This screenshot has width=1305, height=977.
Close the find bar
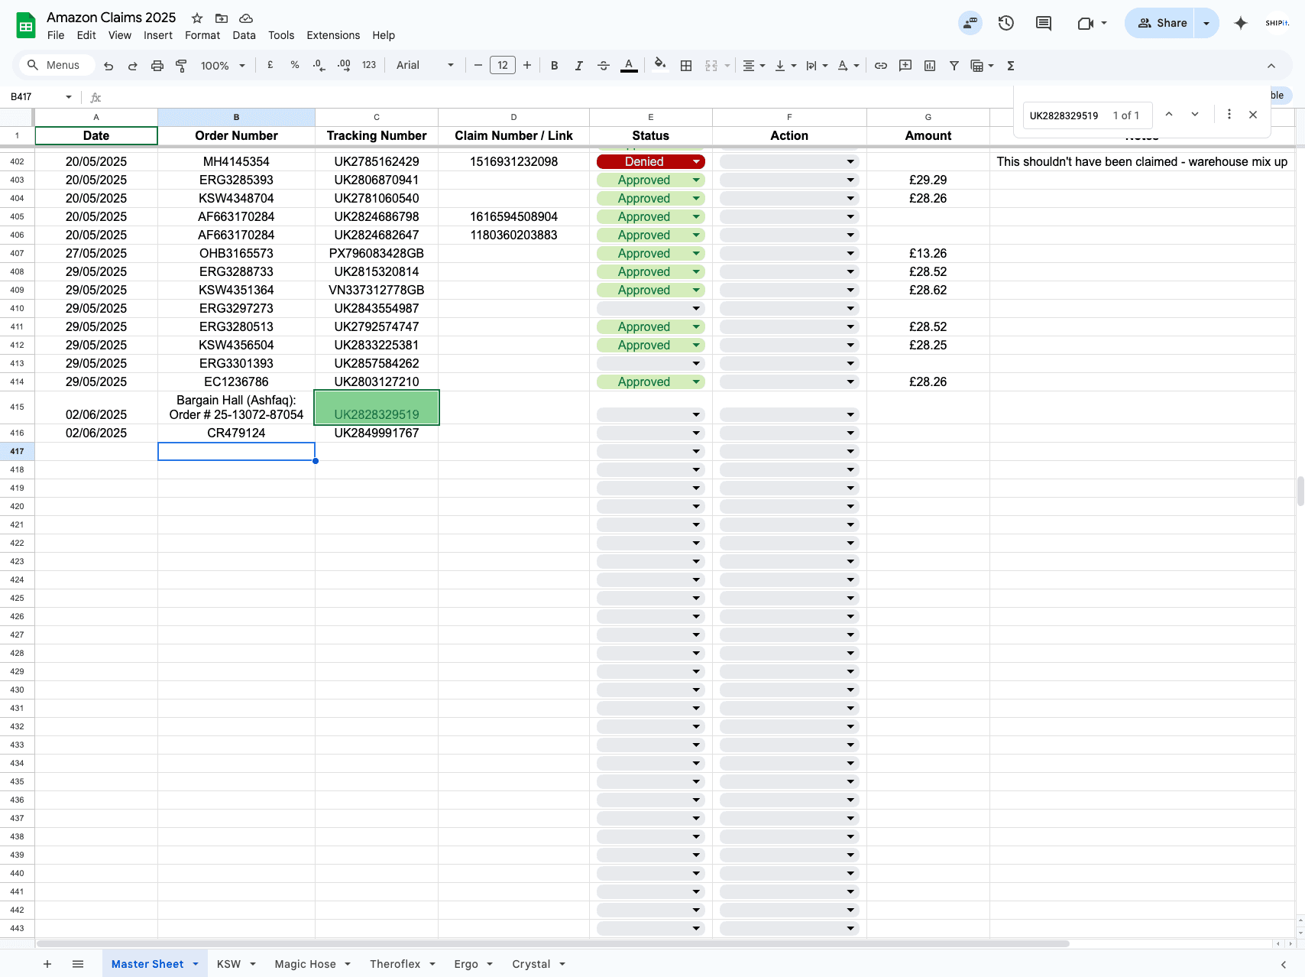click(1253, 115)
